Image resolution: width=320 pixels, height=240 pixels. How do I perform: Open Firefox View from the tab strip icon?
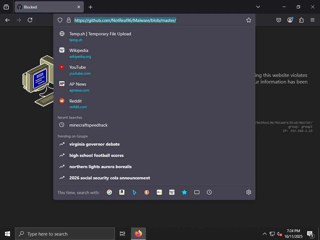[6, 7]
